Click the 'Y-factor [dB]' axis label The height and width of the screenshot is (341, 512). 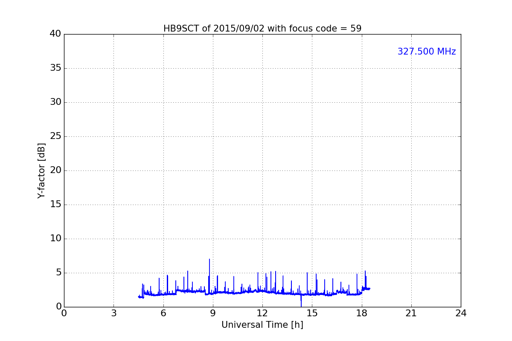point(41,170)
